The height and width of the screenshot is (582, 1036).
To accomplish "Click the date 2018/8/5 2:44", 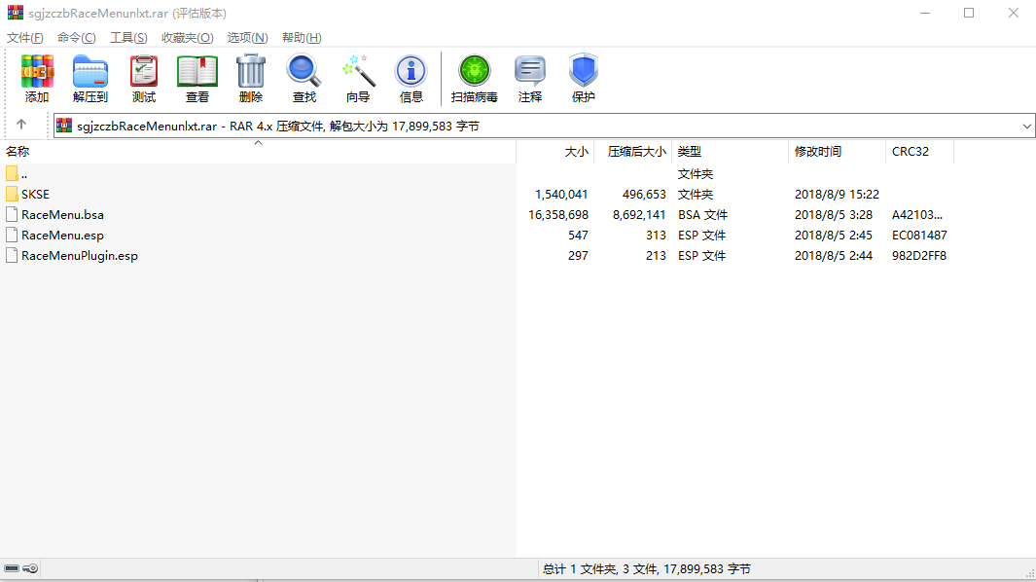I will click(x=834, y=256).
